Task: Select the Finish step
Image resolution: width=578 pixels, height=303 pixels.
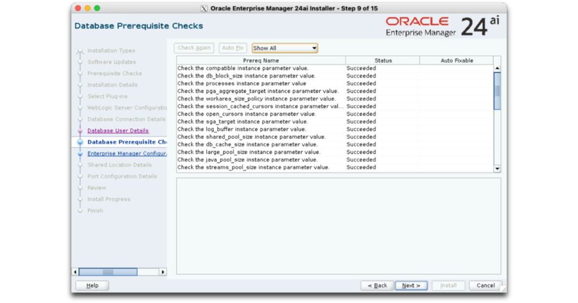Action: [x=95, y=210]
